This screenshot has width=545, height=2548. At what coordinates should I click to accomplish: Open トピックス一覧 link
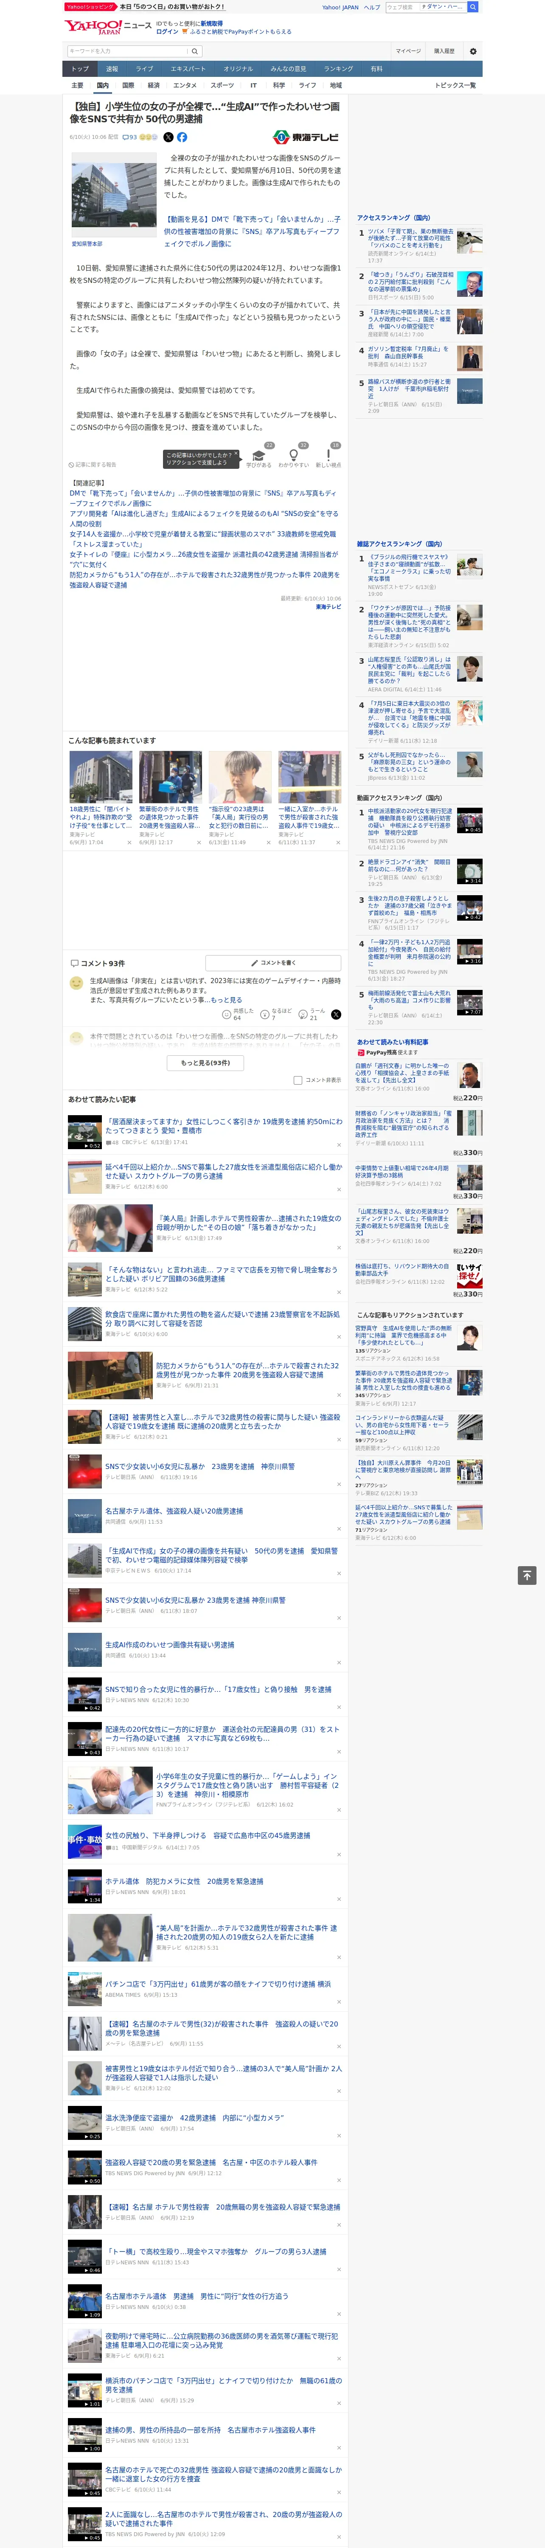coord(455,85)
